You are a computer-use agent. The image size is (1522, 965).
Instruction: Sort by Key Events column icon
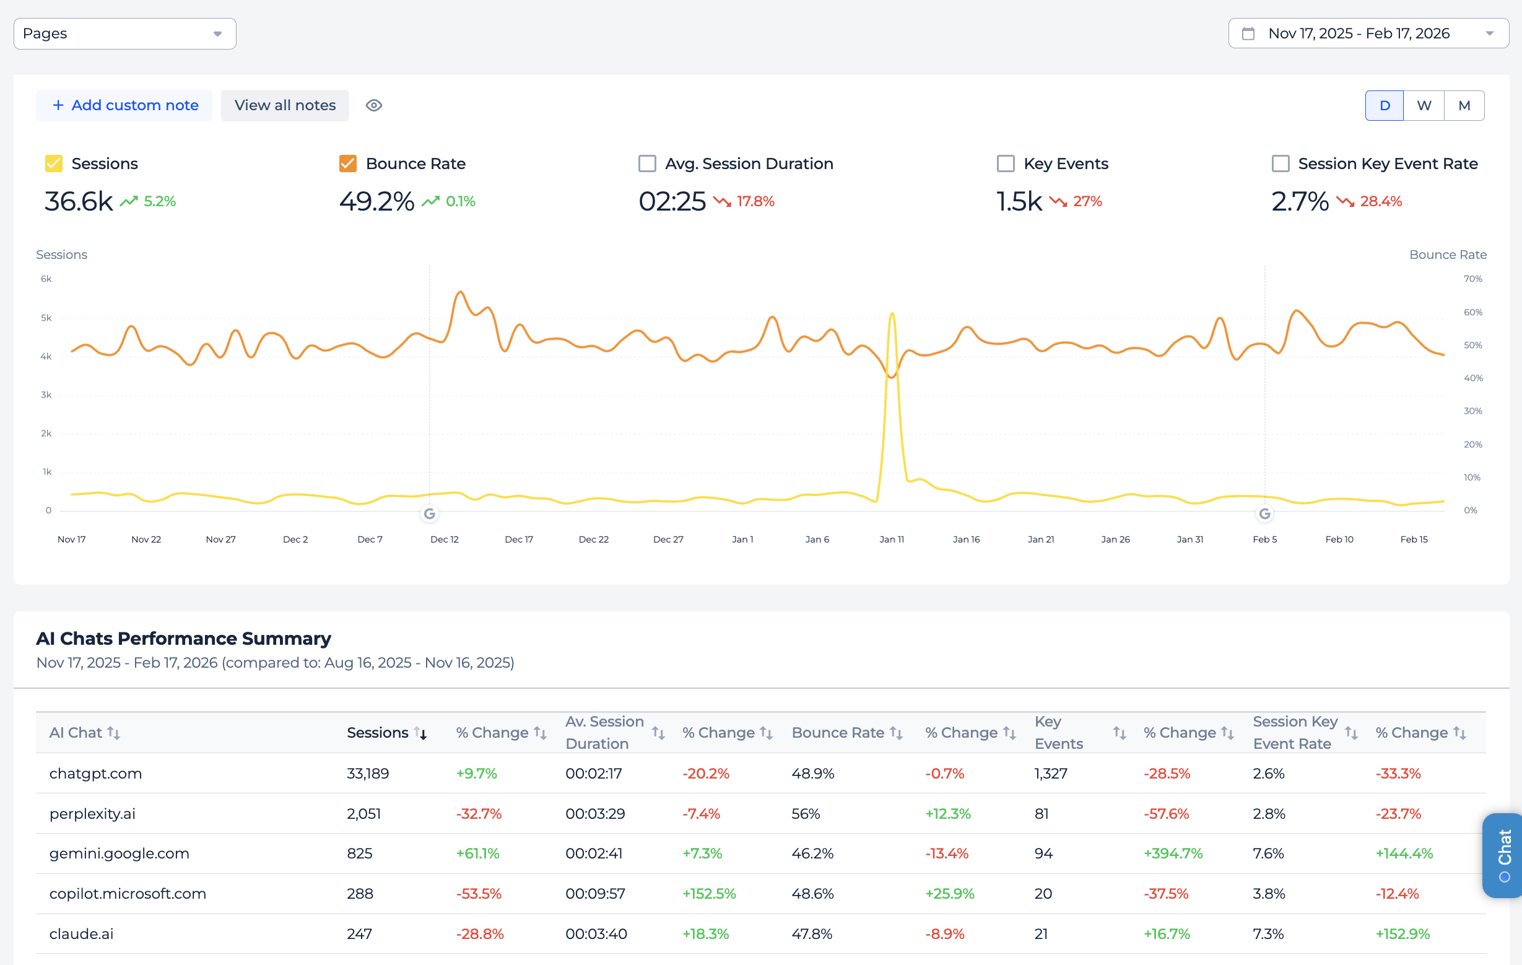coord(1119,732)
